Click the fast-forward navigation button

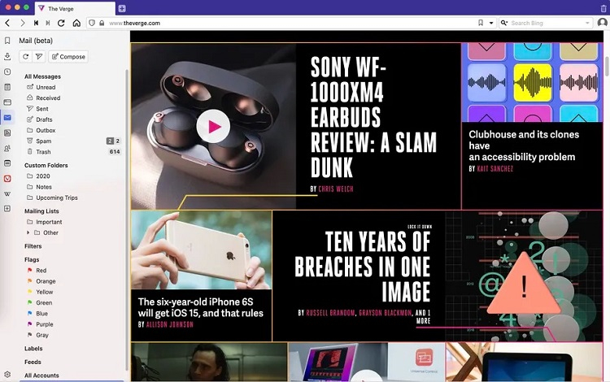48,23
